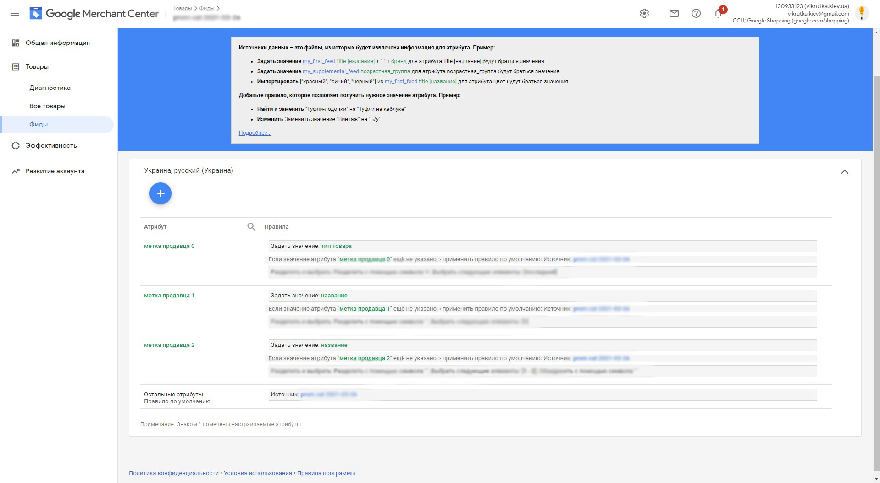880x483 pixels.
Task: Click the ССЦ: Google Shopping label
Action: (791, 21)
